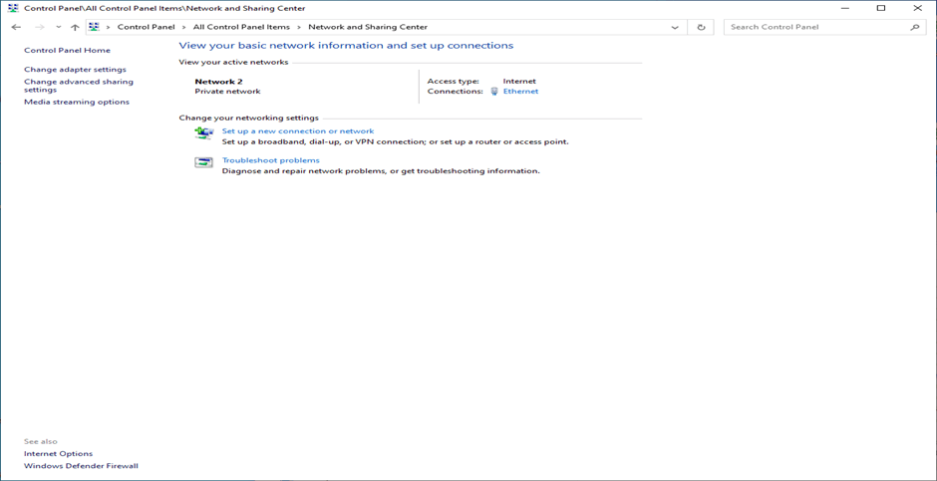
Task: Open the recent locations dropdown arrow
Action: tap(58, 28)
